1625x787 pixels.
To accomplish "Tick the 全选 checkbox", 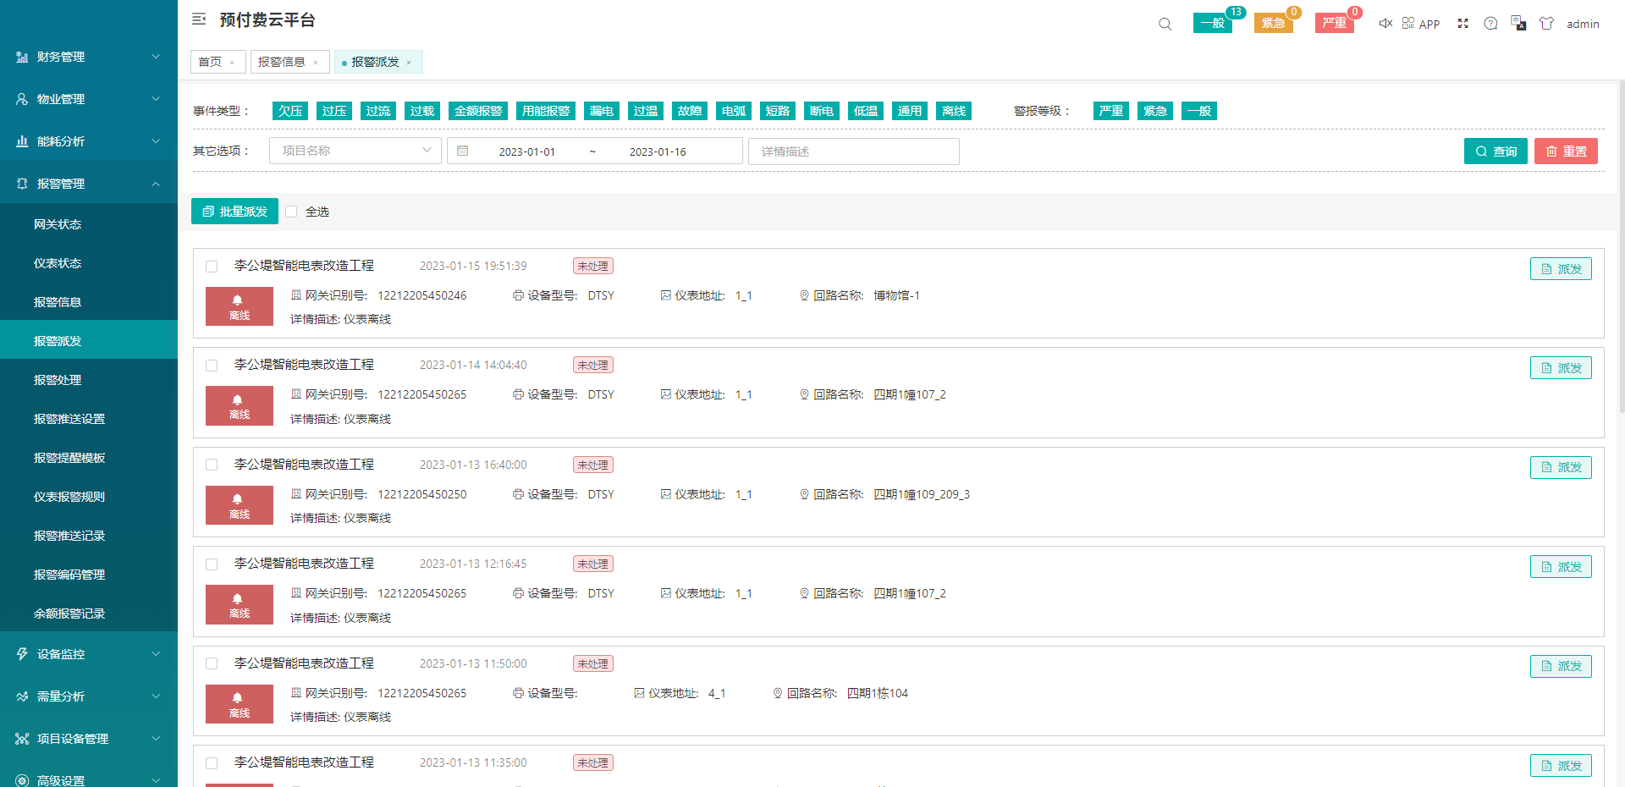I will 291,212.
